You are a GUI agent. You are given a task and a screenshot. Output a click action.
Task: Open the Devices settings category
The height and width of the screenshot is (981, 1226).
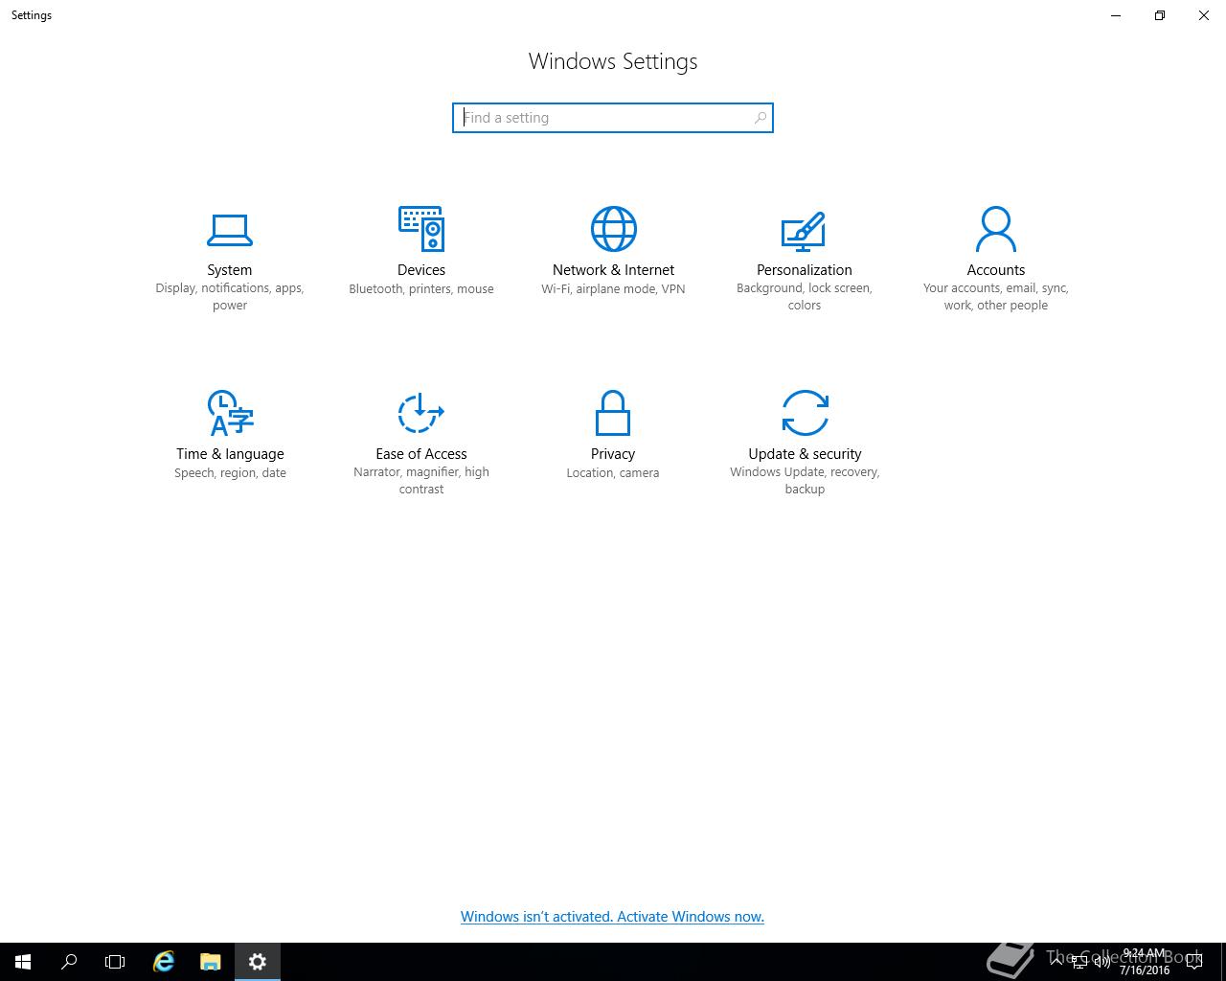tap(421, 252)
